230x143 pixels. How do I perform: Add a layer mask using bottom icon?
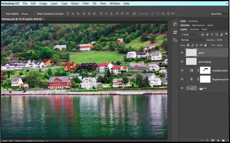pos(213,141)
